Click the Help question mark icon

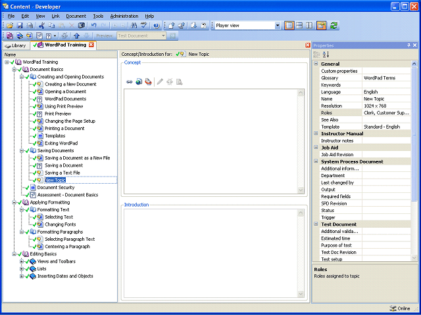157,26
